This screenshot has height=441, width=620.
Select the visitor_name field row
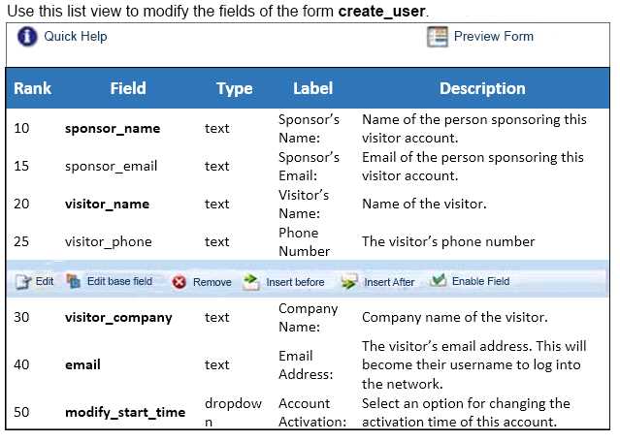tap(107, 204)
